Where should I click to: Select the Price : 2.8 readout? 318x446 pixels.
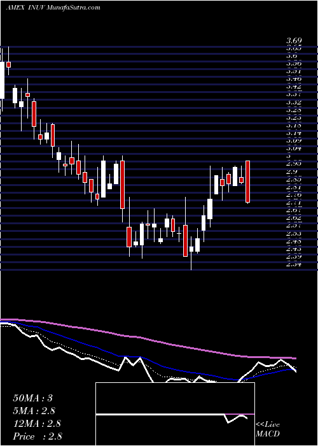click(38, 436)
